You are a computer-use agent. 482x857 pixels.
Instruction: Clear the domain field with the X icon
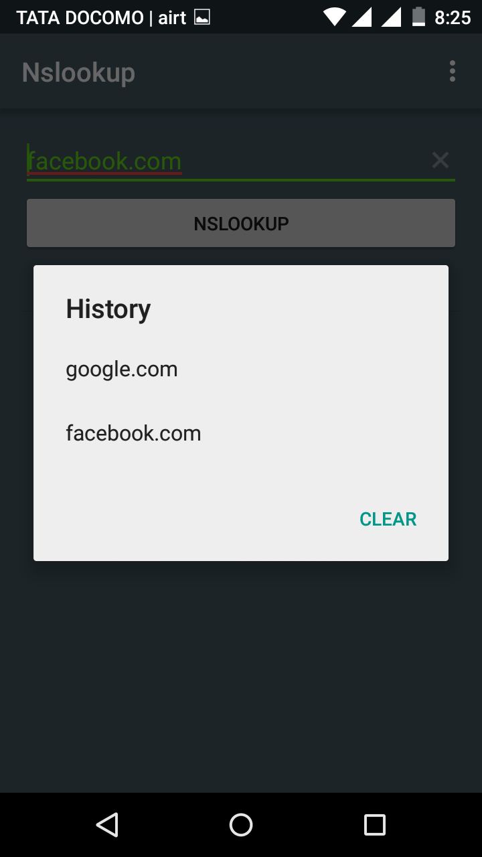click(x=440, y=160)
